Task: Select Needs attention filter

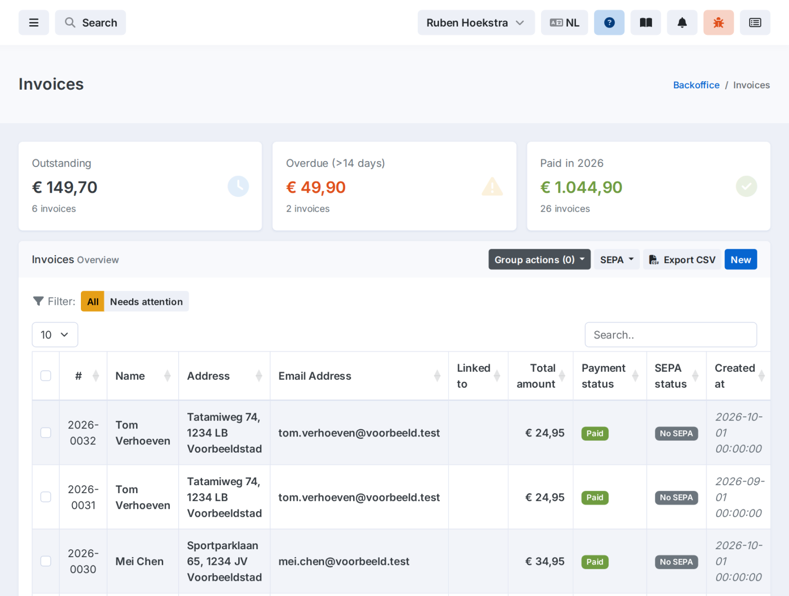Action: [x=146, y=301]
